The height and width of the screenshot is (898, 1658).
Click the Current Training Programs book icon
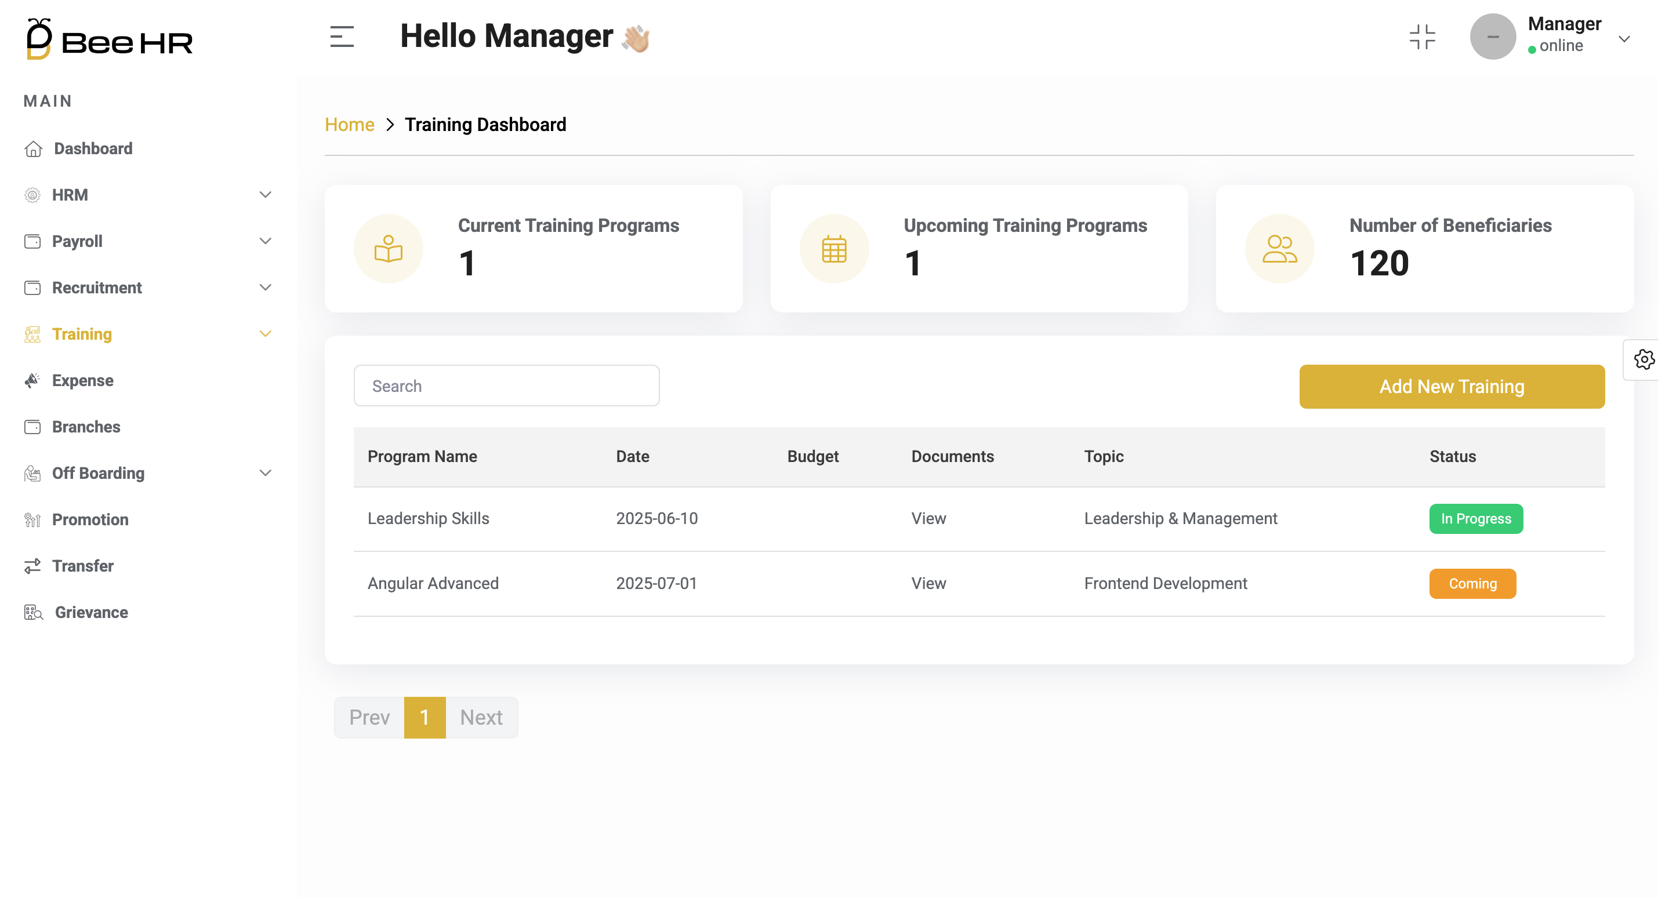point(388,249)
